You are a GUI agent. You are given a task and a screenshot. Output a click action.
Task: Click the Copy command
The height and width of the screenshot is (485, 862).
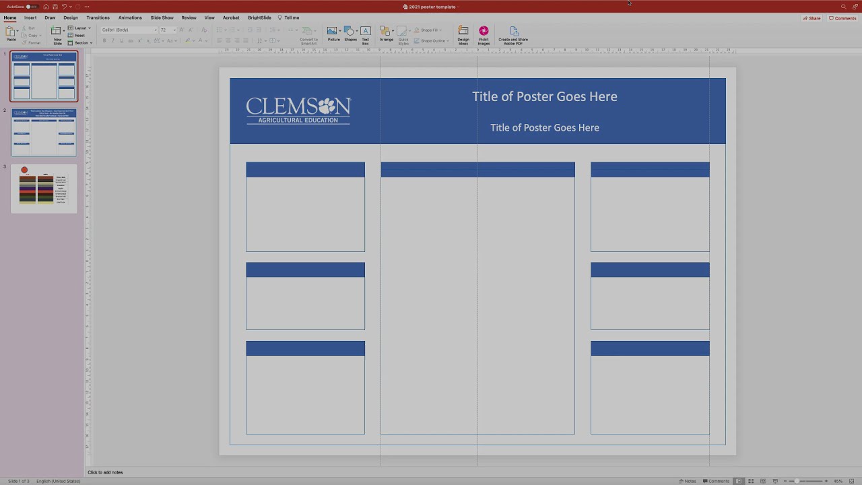pyautogui.click(x=30, y=35)
